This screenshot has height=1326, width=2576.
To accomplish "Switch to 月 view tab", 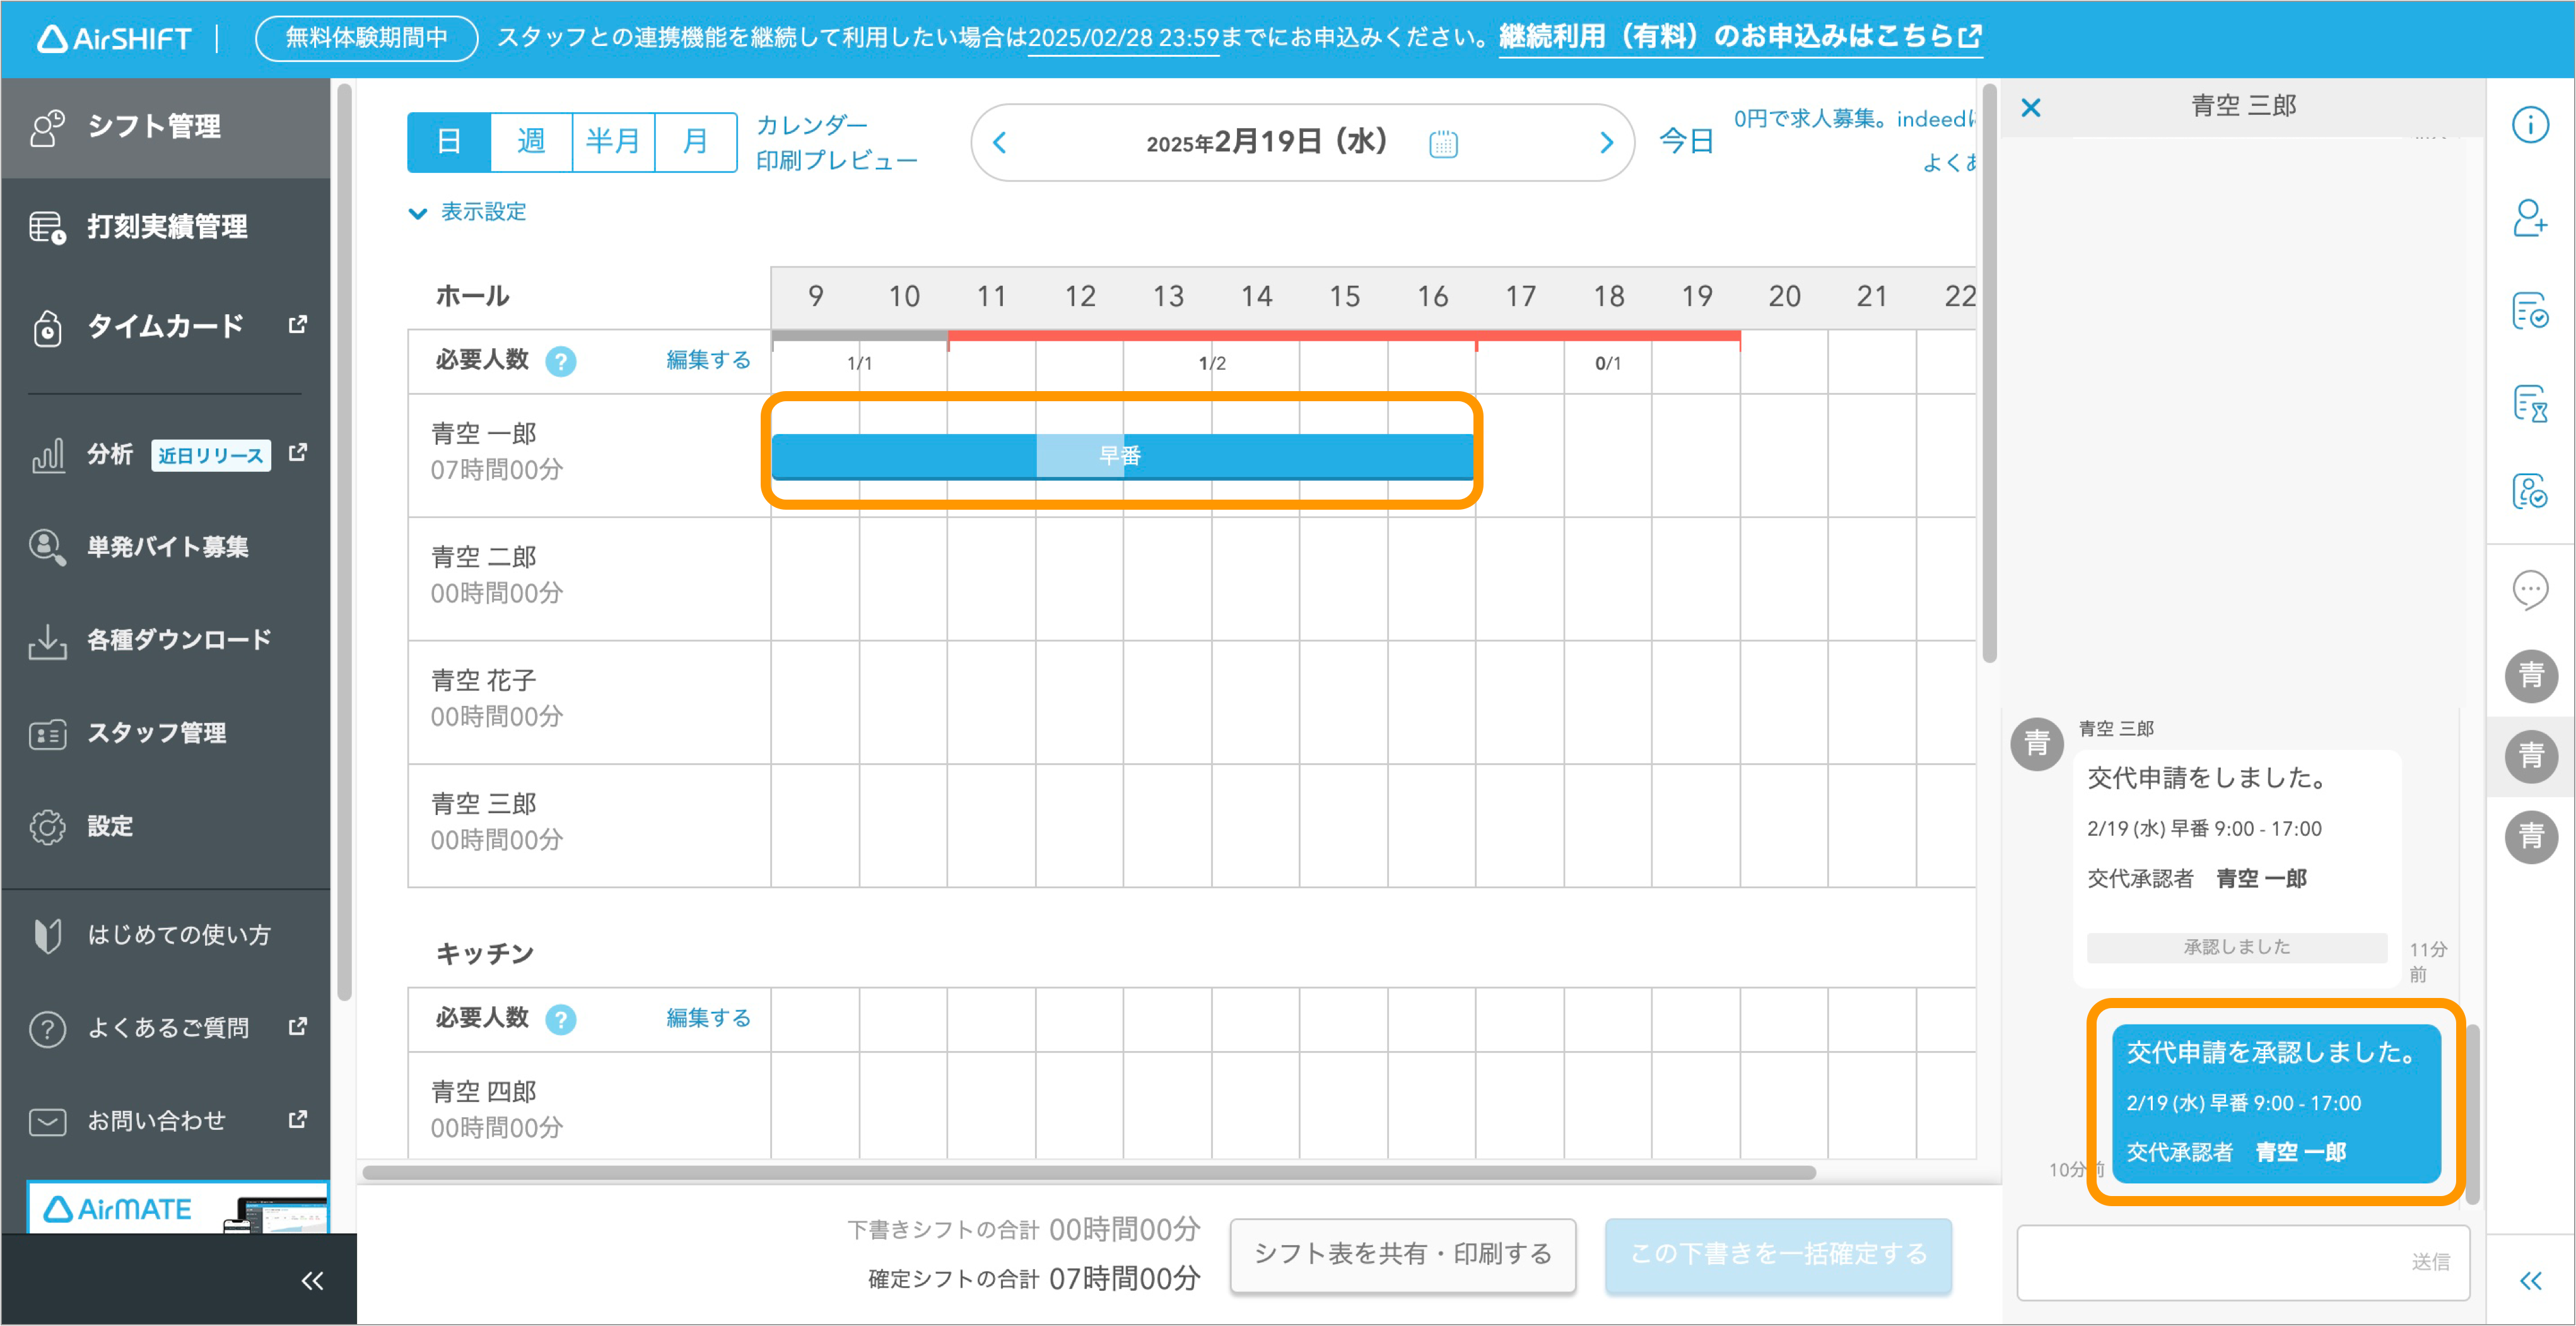I will click(x=695, y=142).
